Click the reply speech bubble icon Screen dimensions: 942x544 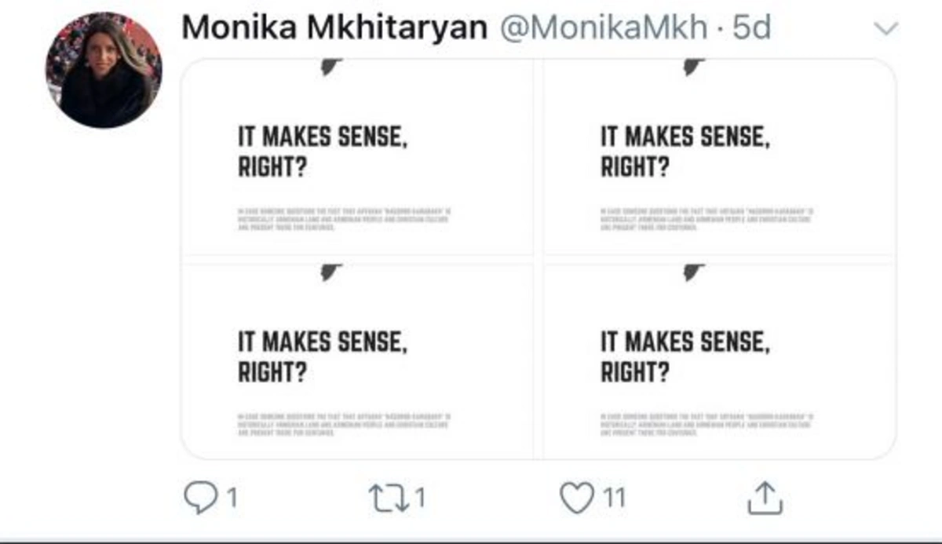(x=201, y=497)
